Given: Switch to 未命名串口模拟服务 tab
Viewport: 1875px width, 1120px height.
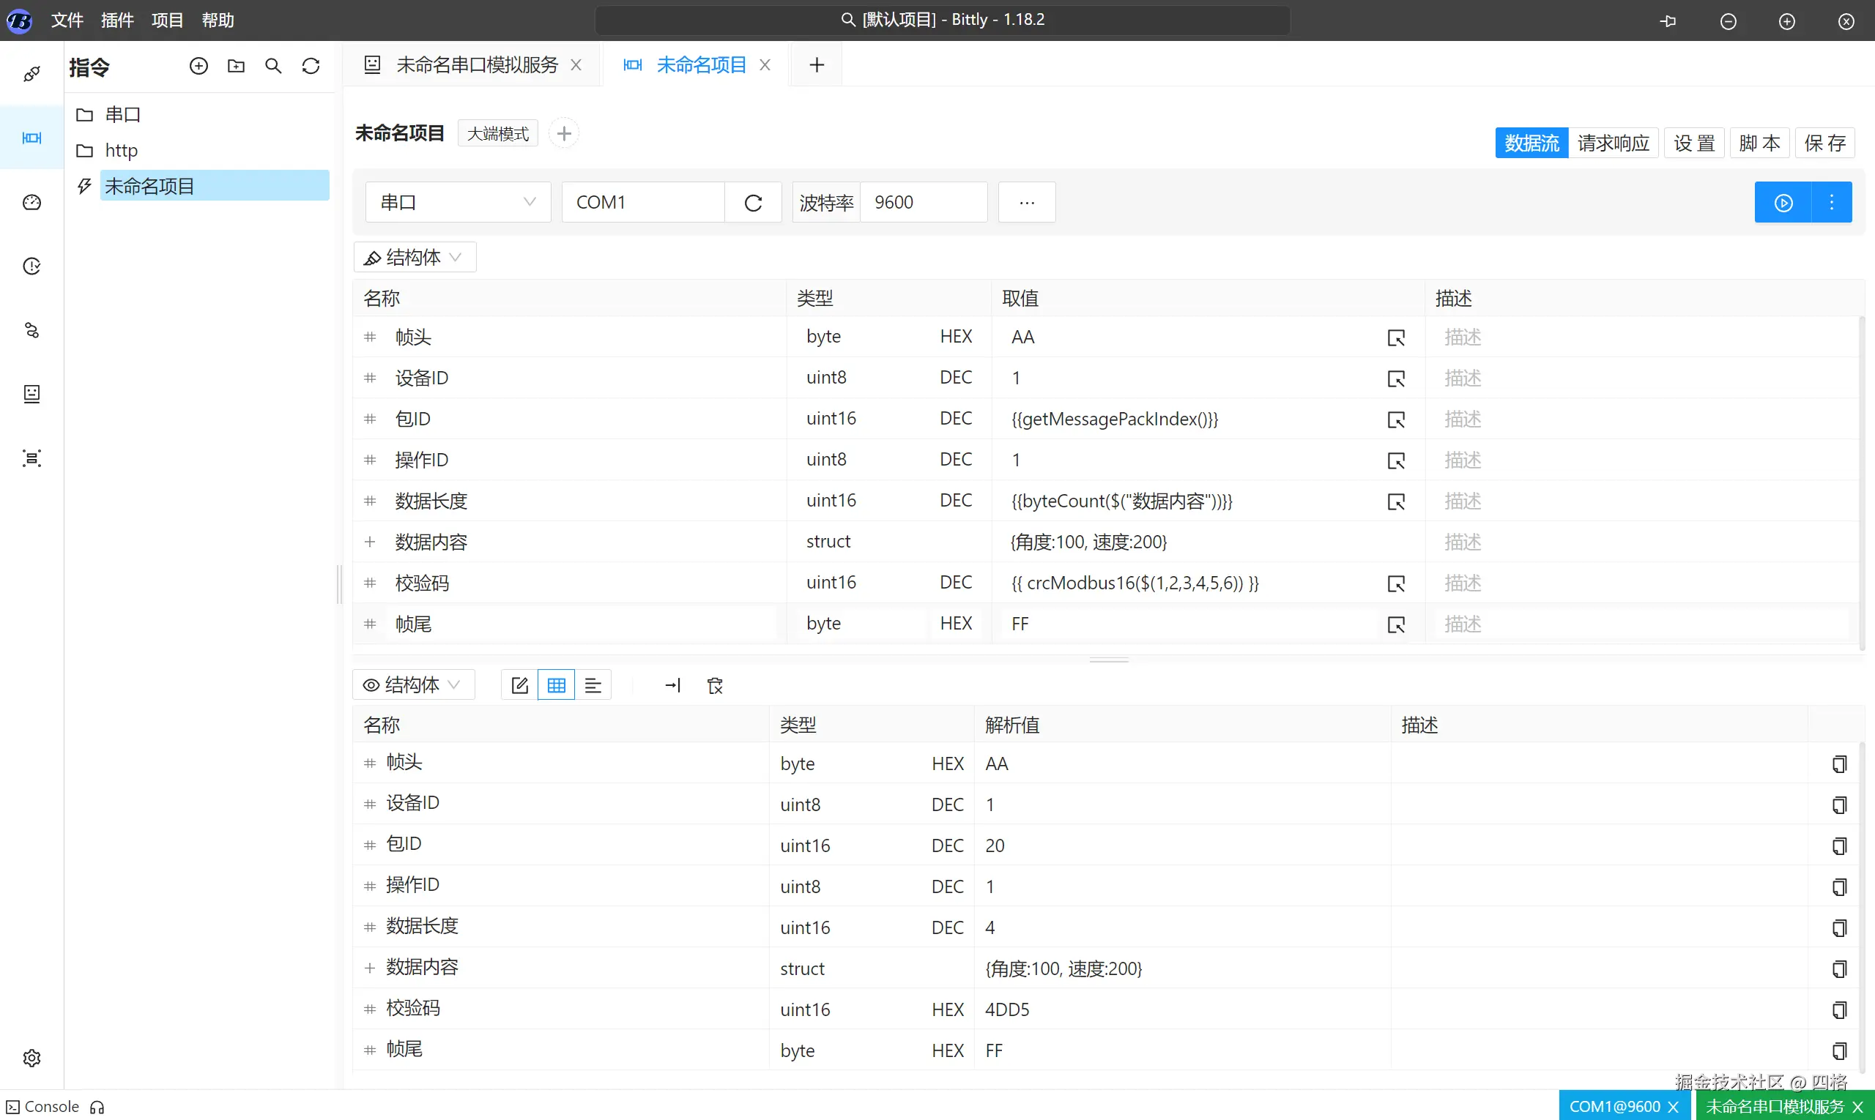Looking at the screenshot, I should 476,65.
